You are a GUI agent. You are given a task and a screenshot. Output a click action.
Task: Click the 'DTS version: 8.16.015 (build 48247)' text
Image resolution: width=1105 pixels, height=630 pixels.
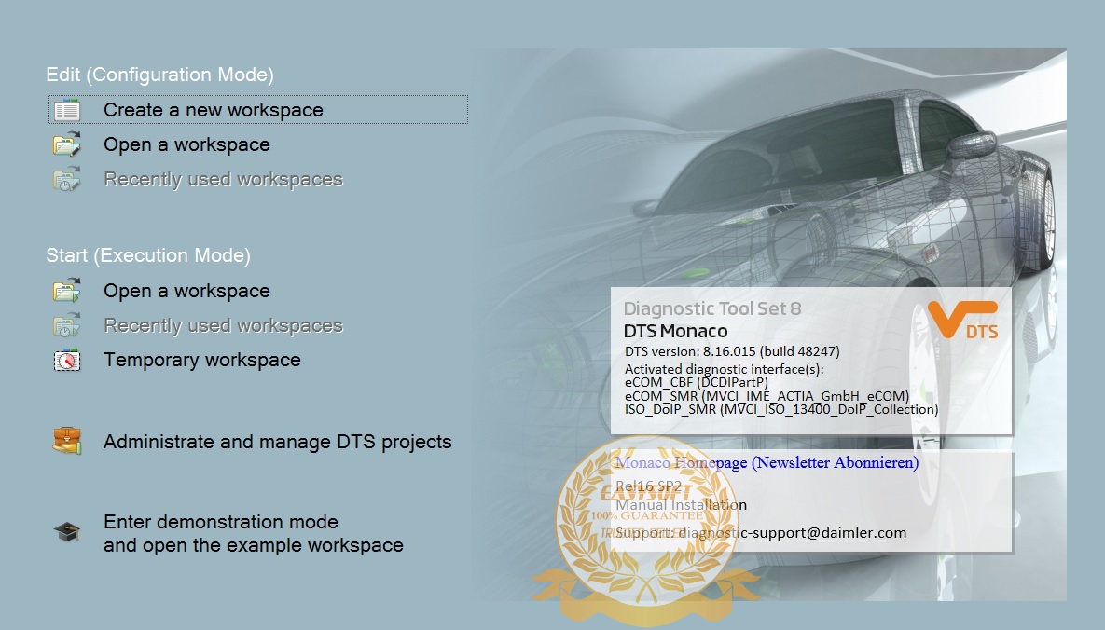tap(732, 351)
